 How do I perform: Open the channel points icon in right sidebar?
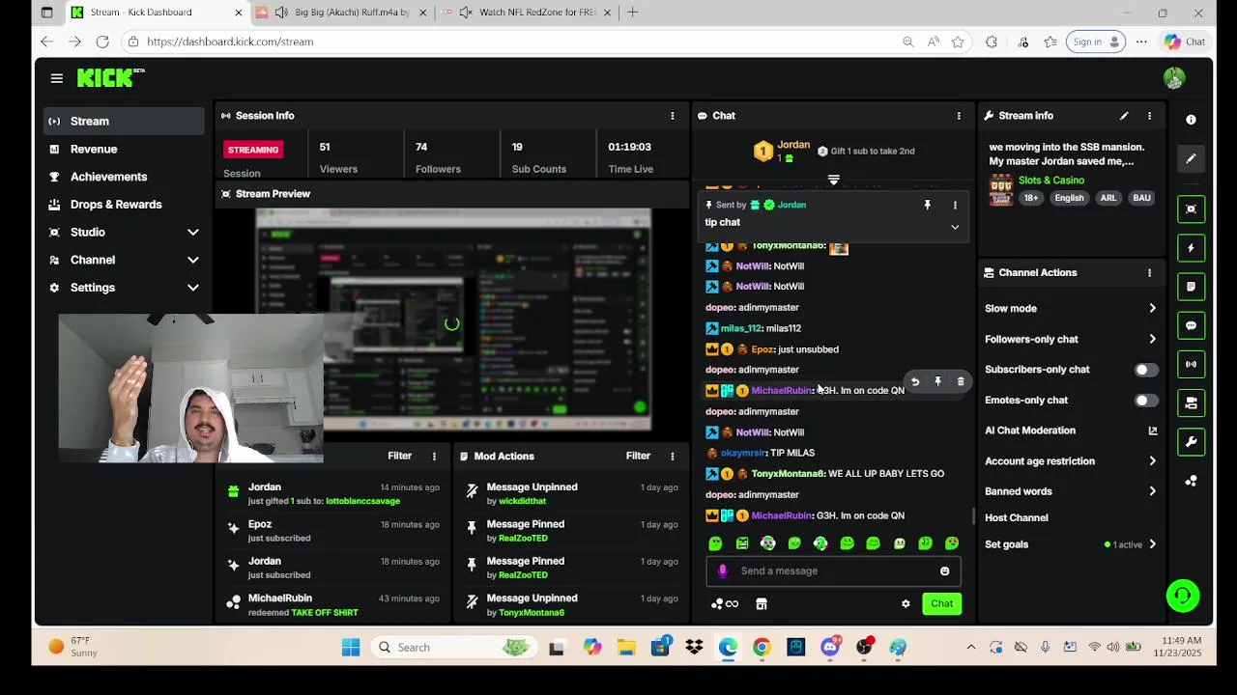(x=1191, y=481)
